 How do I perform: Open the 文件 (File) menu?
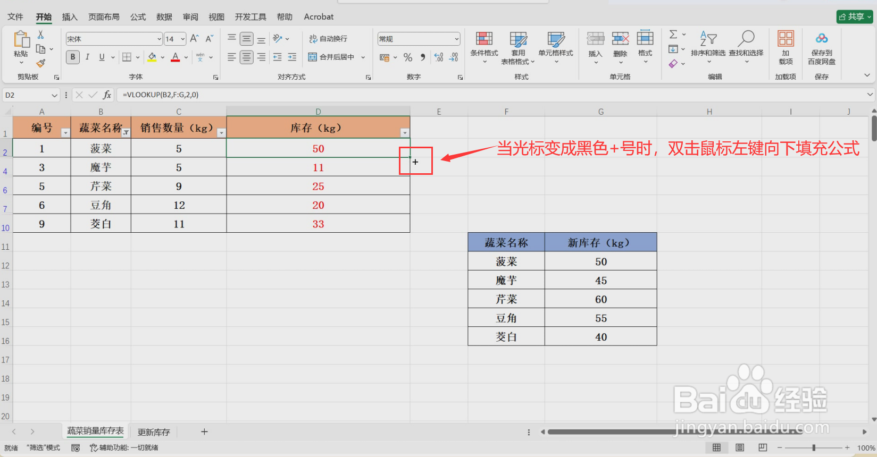click(x=15, y=17)
